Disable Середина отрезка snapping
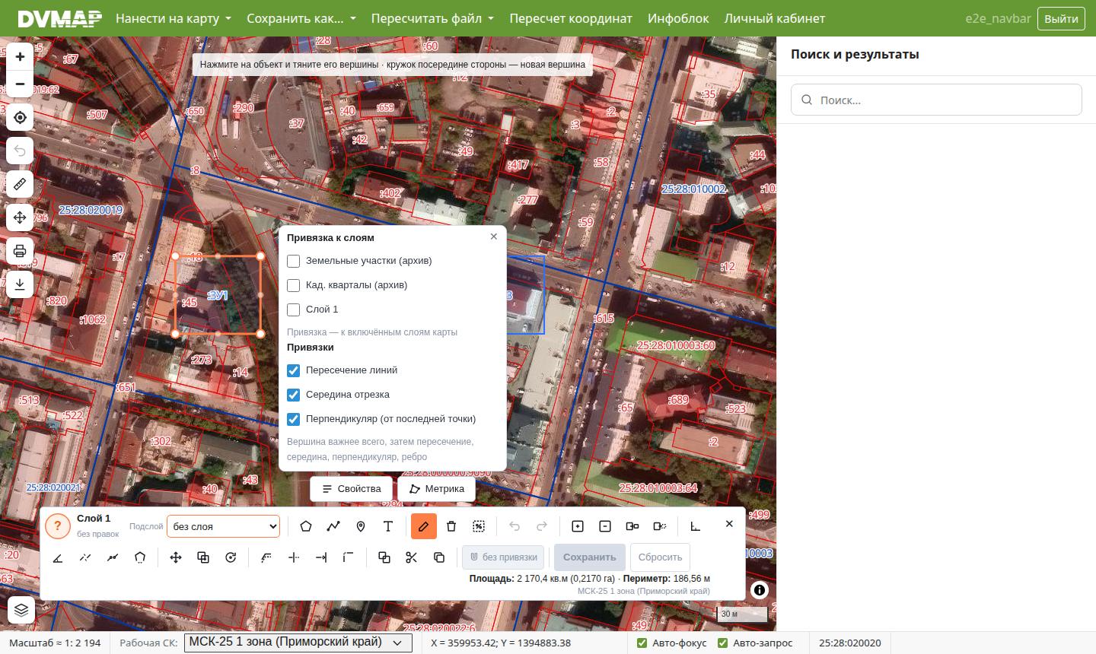 (294, 395)
